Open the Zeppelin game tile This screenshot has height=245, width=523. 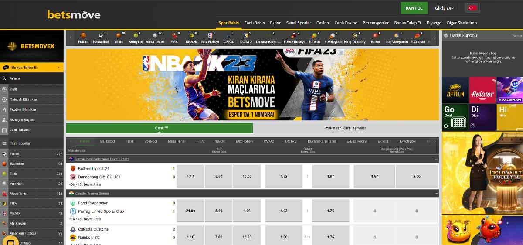pyautogui.click(x=455, y=90)
